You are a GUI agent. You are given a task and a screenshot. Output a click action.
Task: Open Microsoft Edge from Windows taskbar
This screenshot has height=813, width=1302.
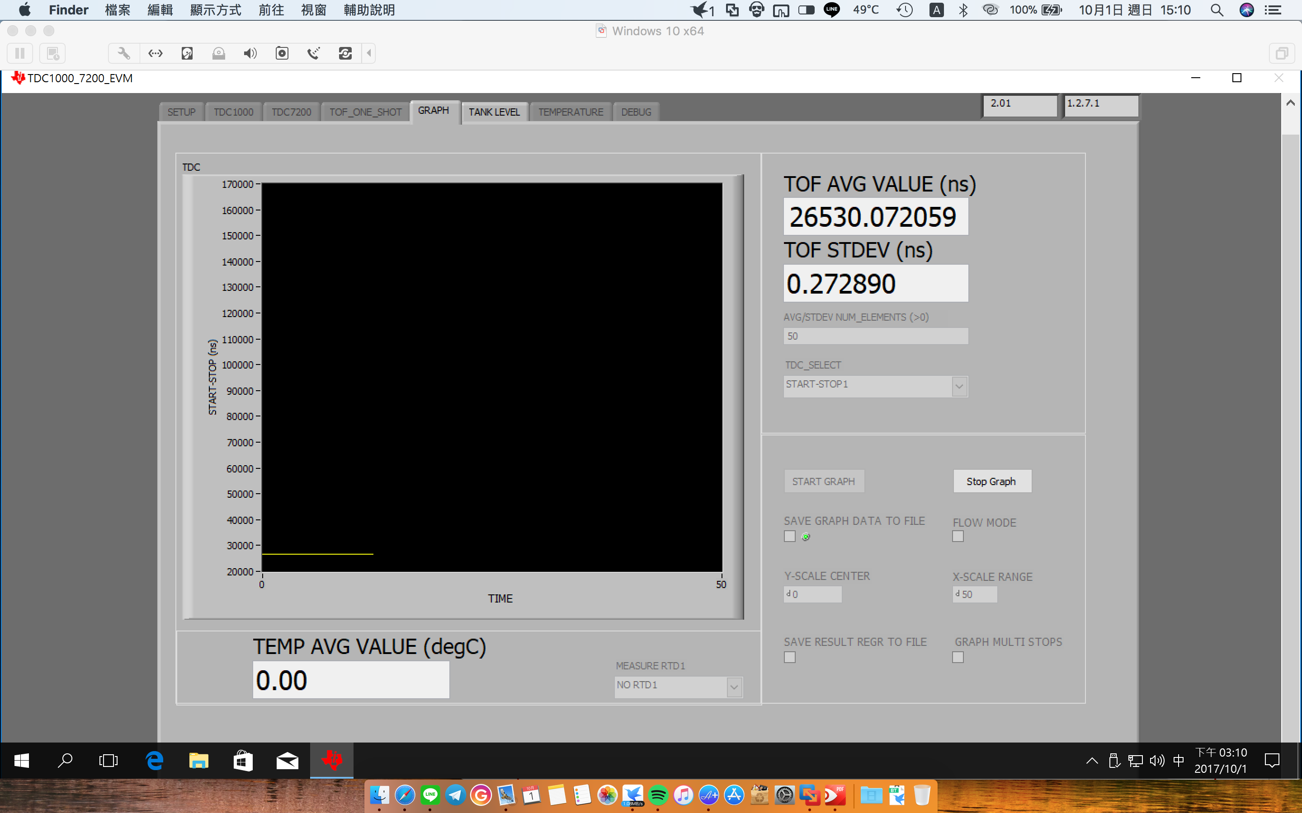155,760
